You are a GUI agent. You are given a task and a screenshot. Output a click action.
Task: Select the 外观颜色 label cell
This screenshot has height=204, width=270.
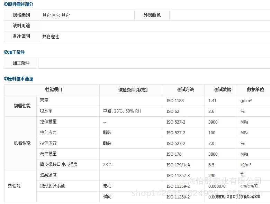(152, 15)
